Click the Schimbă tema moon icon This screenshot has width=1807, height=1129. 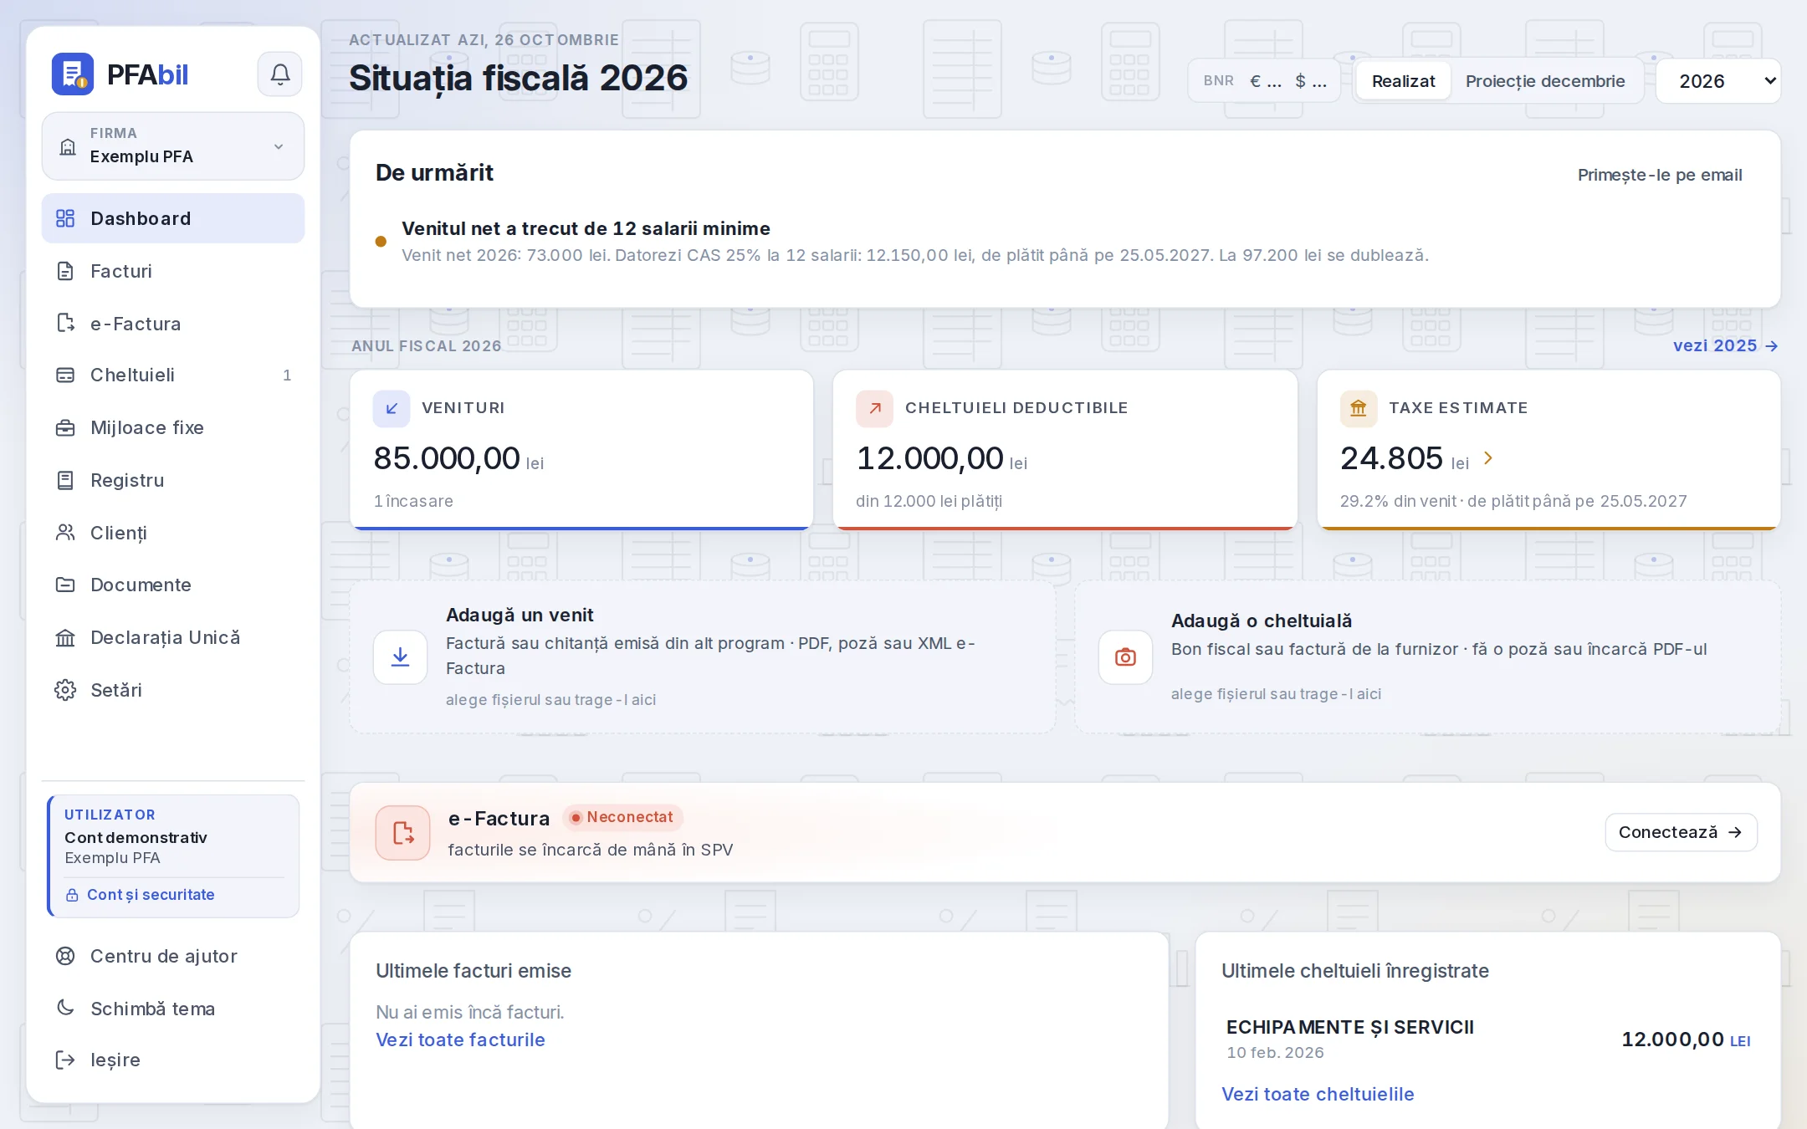(x=65, y=1008)
